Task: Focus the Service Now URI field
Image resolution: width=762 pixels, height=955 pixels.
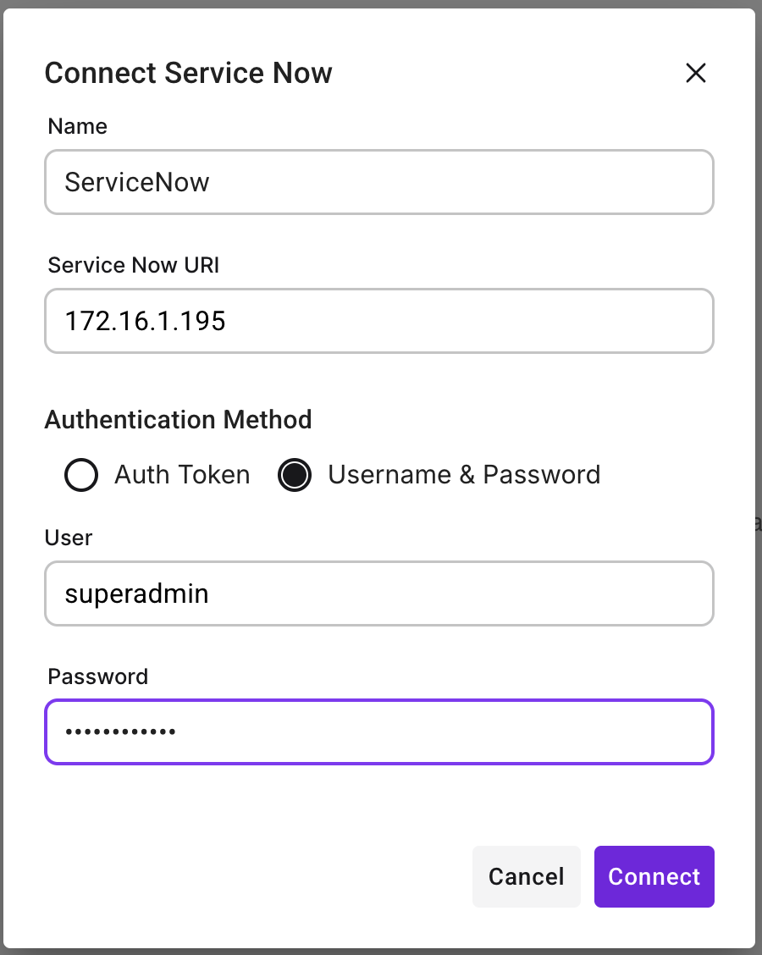Action: click(379, 321)
